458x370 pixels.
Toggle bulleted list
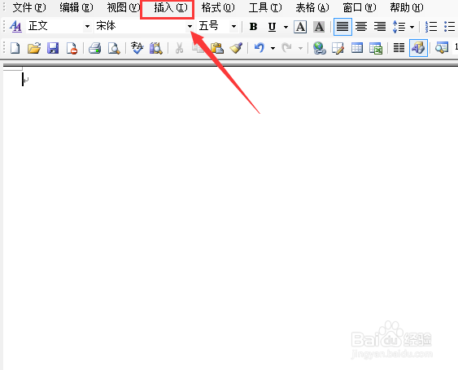pyautogui.click(x=450, y=27)
